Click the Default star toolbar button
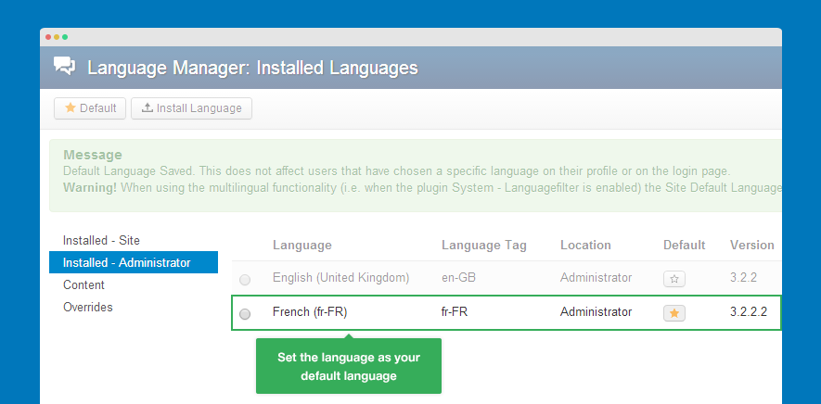Image resolution: width=821 pixels, height=404 pixels. click(x=90, y=108)
